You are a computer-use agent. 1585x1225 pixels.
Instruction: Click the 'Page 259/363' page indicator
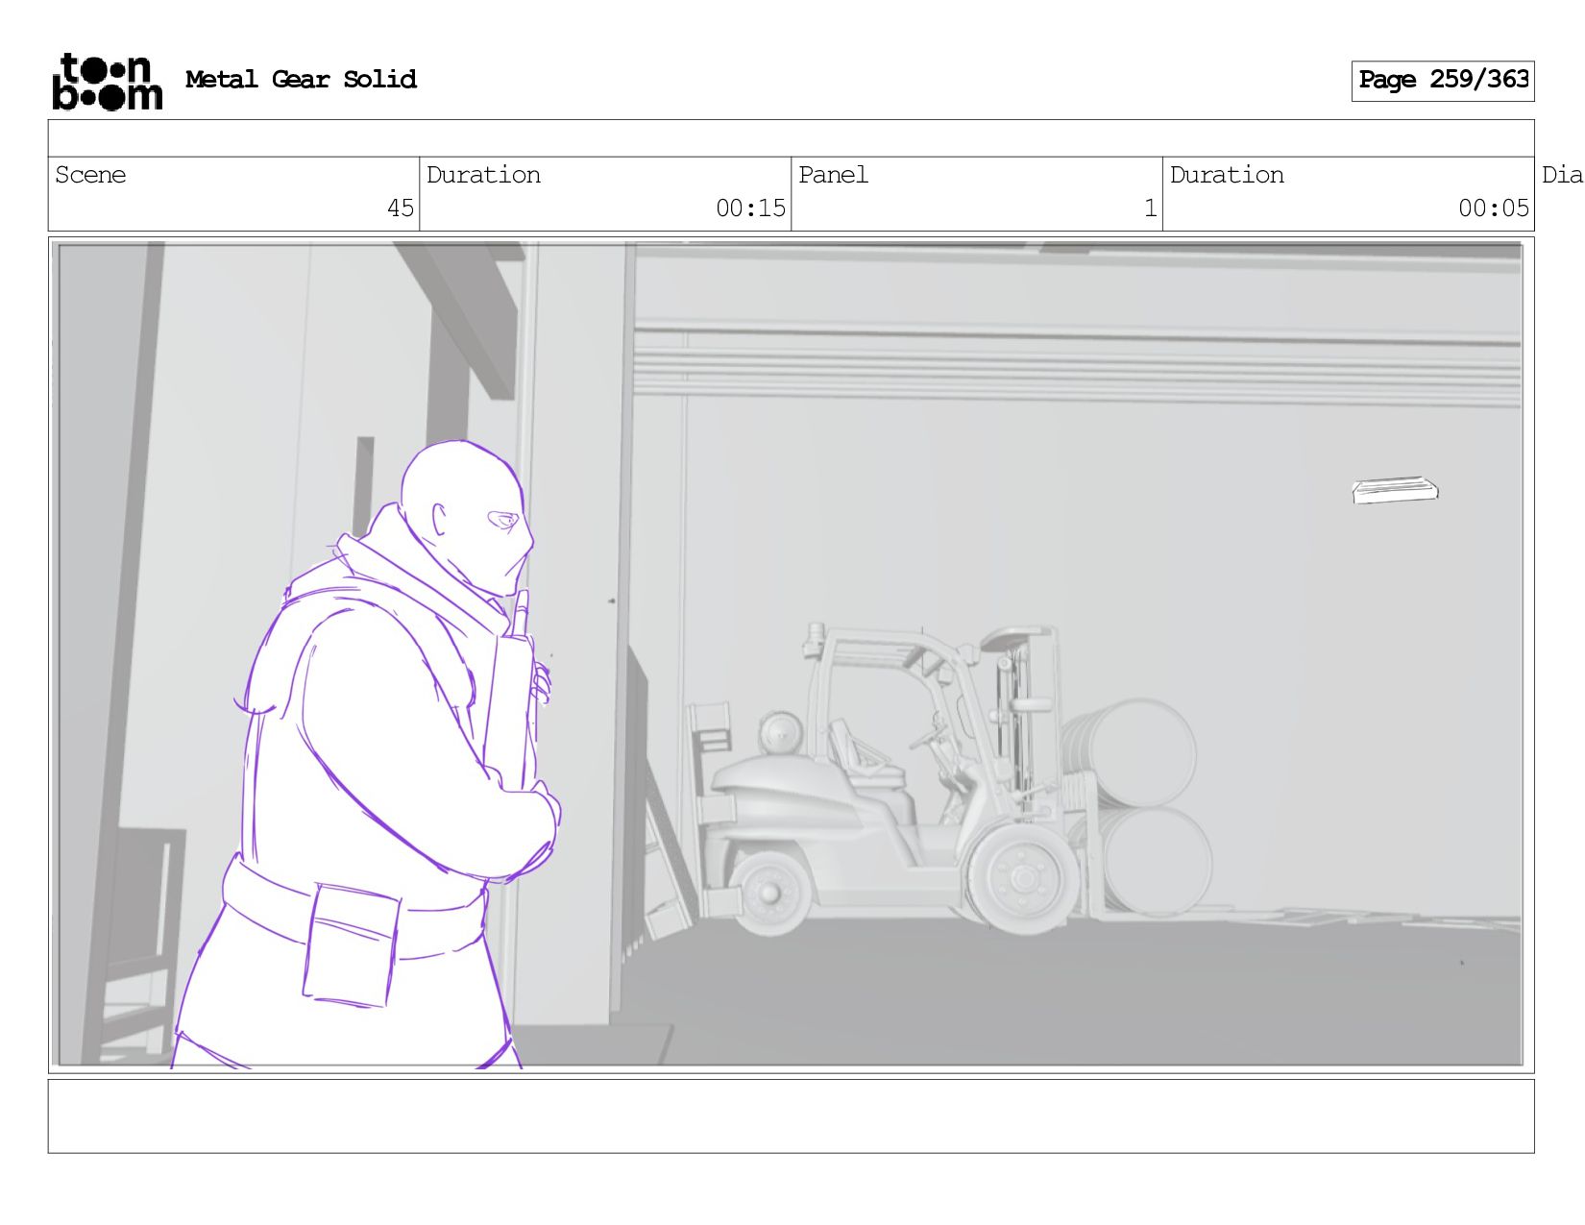(x=1443, y=81)
